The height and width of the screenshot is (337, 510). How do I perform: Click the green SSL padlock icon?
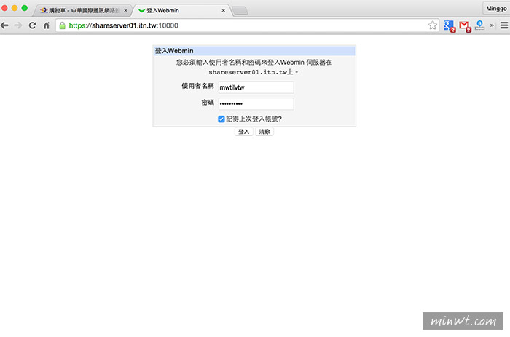coord(62,25)
